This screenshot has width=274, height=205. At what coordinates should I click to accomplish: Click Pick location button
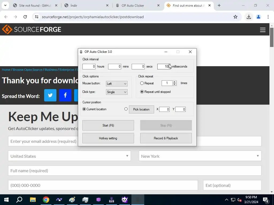pos(141,109)
